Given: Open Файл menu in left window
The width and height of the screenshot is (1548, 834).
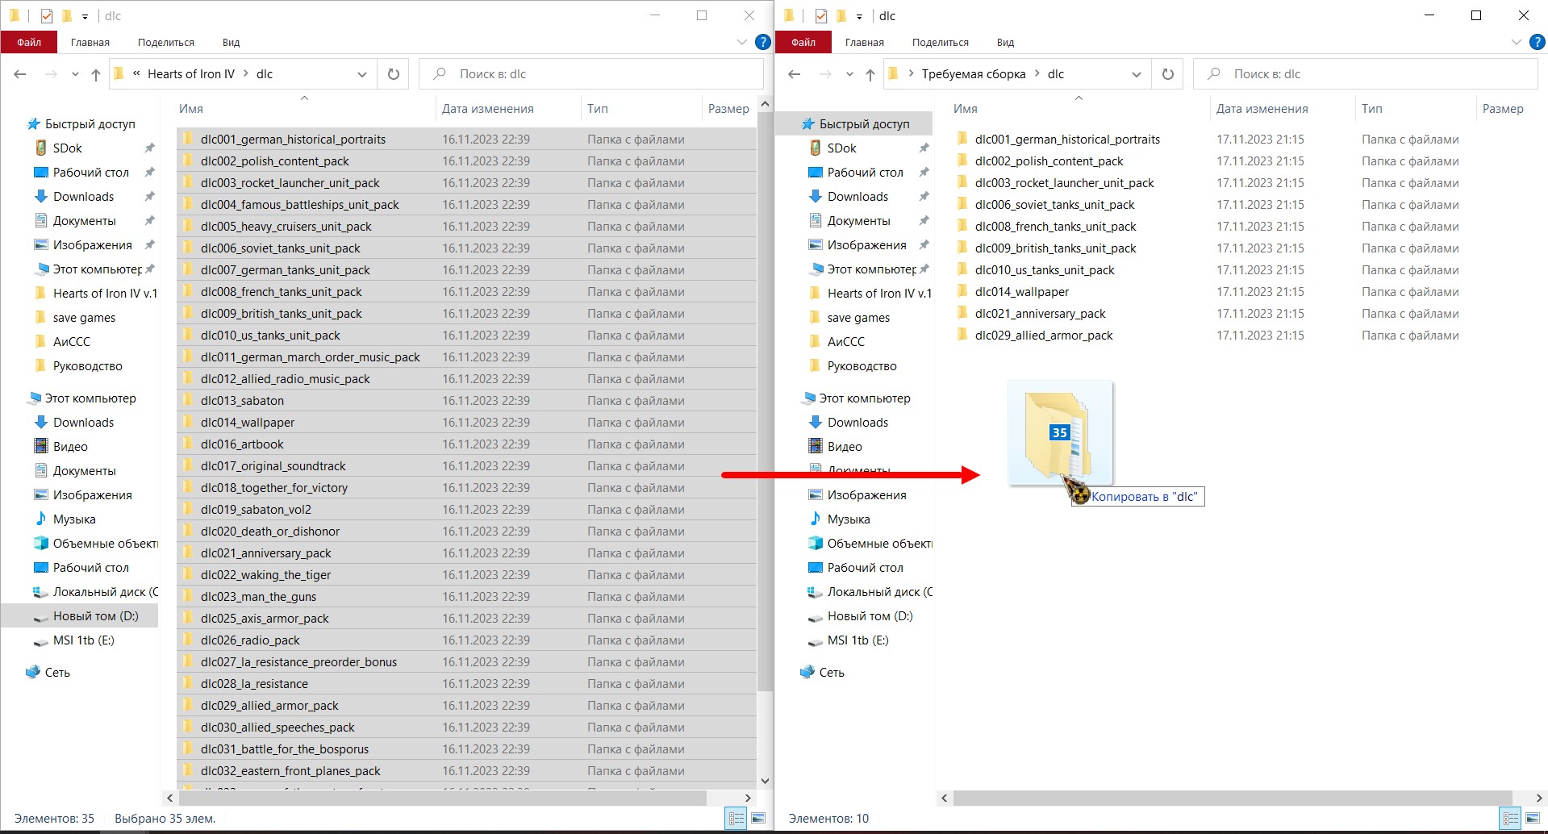Looking at the screenshot, I should point(29,42).
